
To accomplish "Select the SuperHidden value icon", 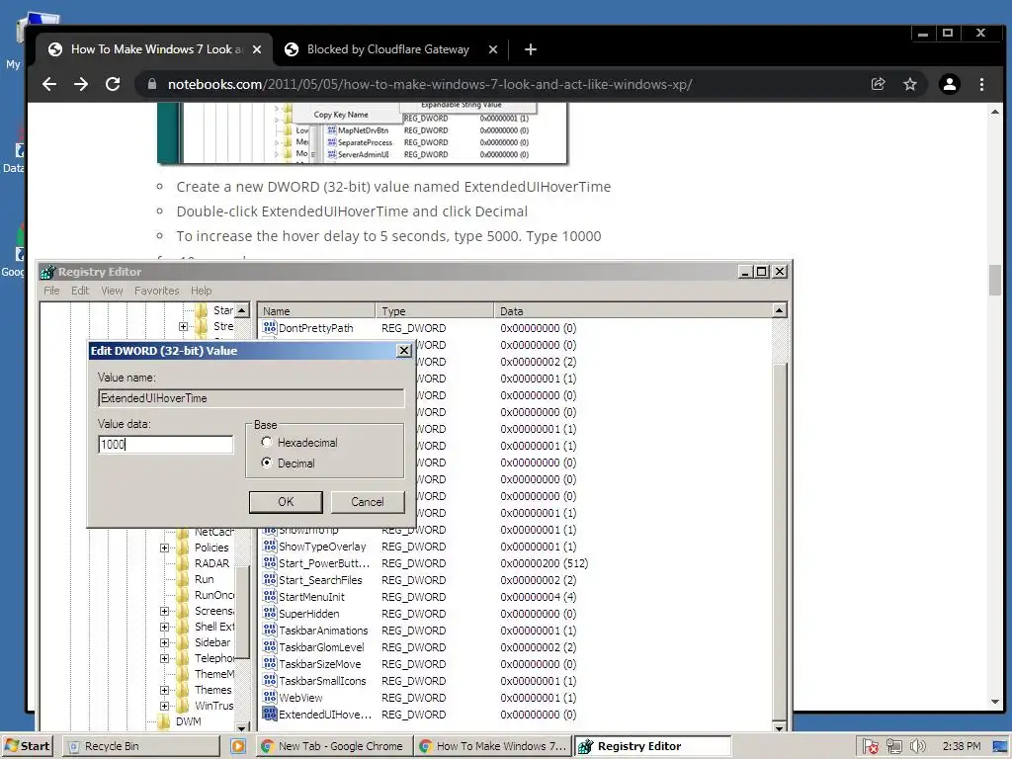I will (270, 613).
